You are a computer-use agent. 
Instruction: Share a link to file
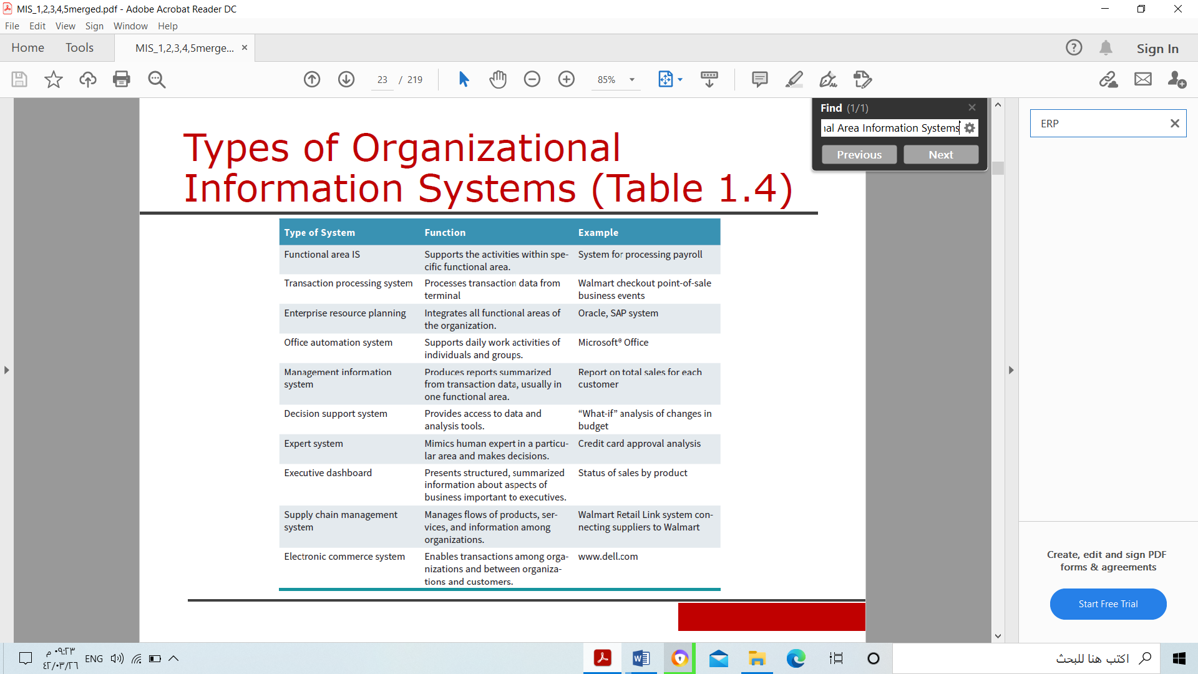(x=1109, y=79)
